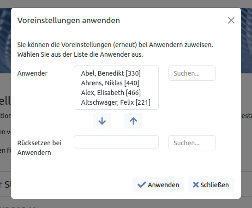Click the Anwenden button
This screenshot has width=252, height=208.
158,185
